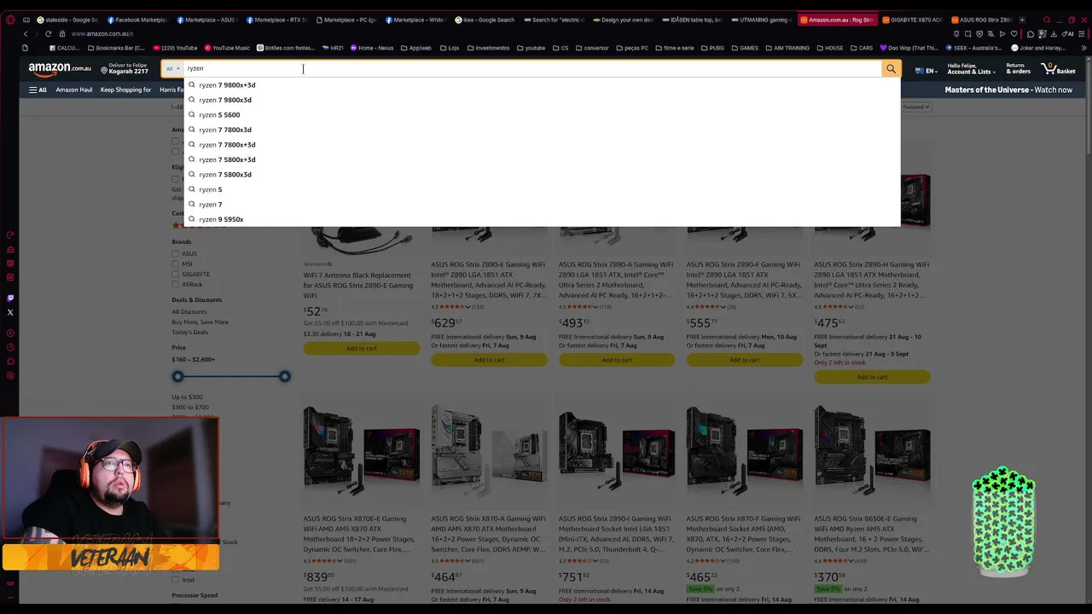The width and height of the screenshot is (1092, 614).
Task: Open the EN language dropdown
Action: [x=926, y=71]
